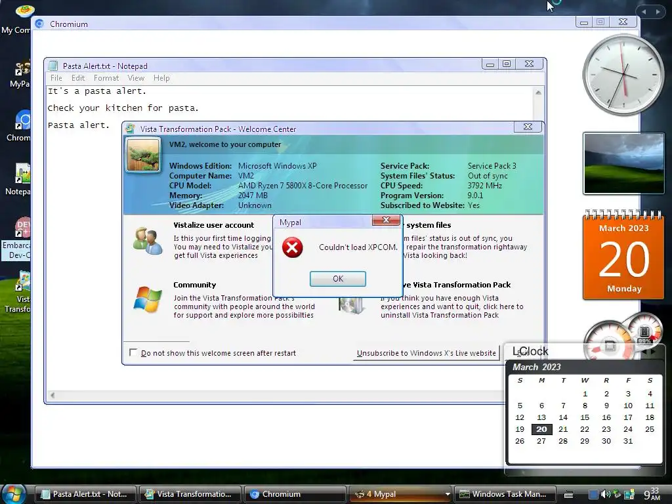This screenshot has height=504, width=672.
Task: Open the volume speaker tray icon
Action: tap(606, 495)
